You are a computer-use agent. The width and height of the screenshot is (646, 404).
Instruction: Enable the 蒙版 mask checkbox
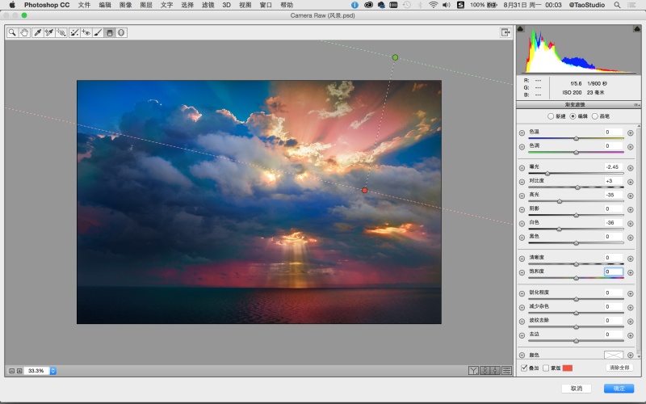pos(546,368)
